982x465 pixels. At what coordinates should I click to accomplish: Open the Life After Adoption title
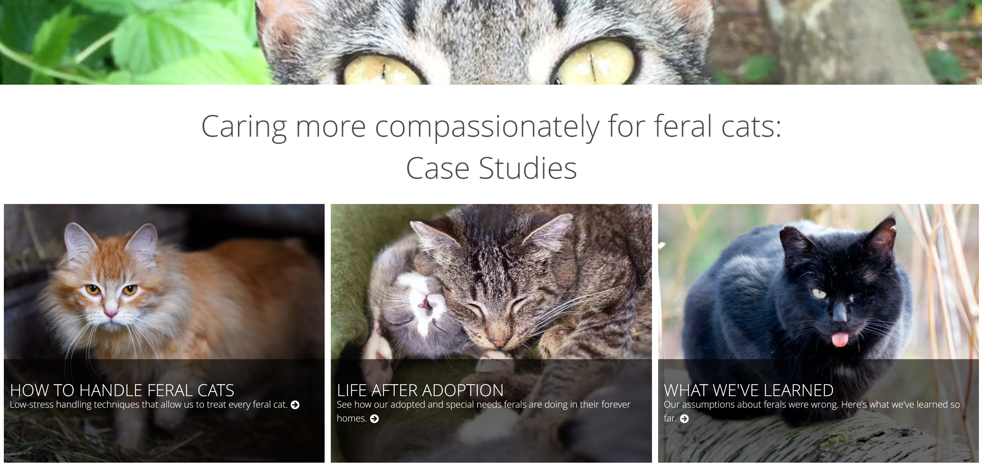tap(420, 390)
